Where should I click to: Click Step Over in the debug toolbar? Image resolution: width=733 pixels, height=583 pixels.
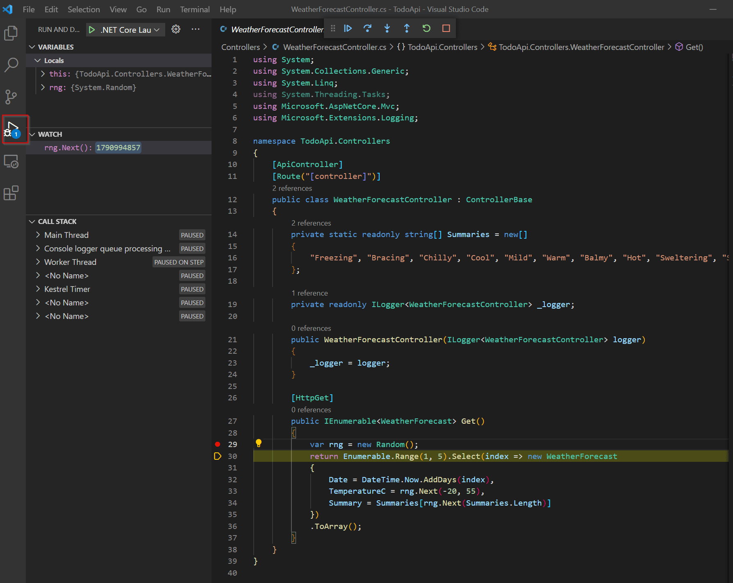pyautogui.click(x=367, y=28)
